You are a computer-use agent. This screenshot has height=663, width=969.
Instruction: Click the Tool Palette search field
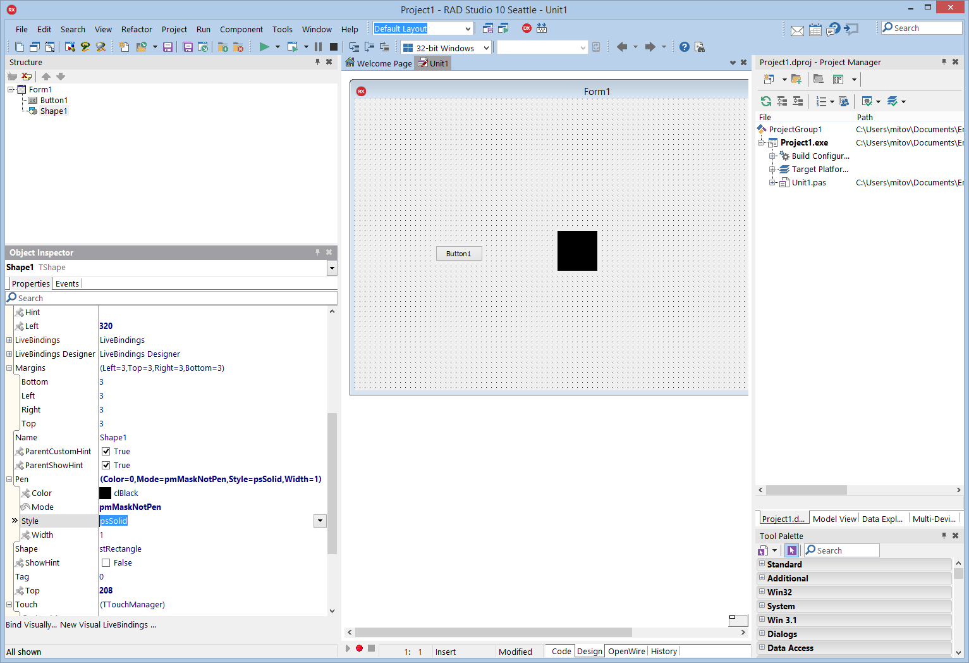point(842,550)
